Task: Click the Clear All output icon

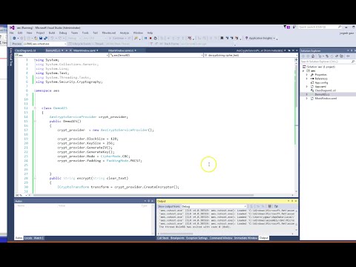Action: point(270,206)
